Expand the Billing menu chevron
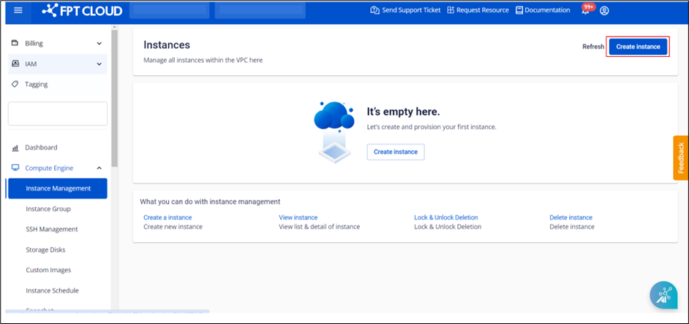The width and height of the screenshot is (689, 324). [x=99, y=44]
